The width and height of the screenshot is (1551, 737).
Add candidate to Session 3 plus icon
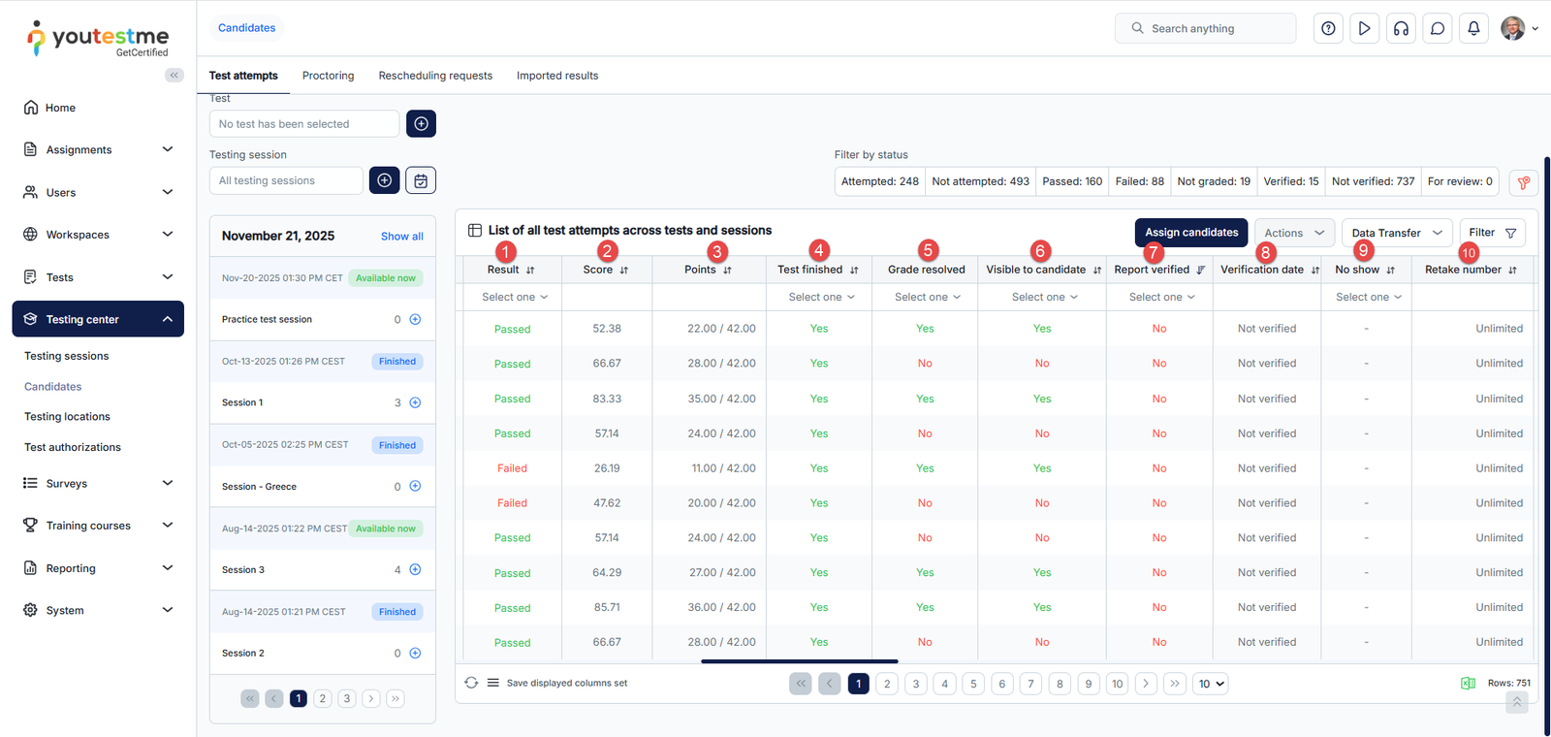coord(415,570)
